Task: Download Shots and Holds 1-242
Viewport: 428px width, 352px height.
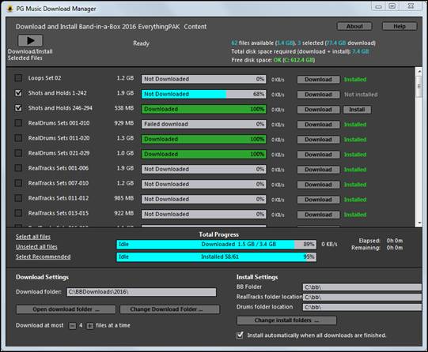Action: 318,95
